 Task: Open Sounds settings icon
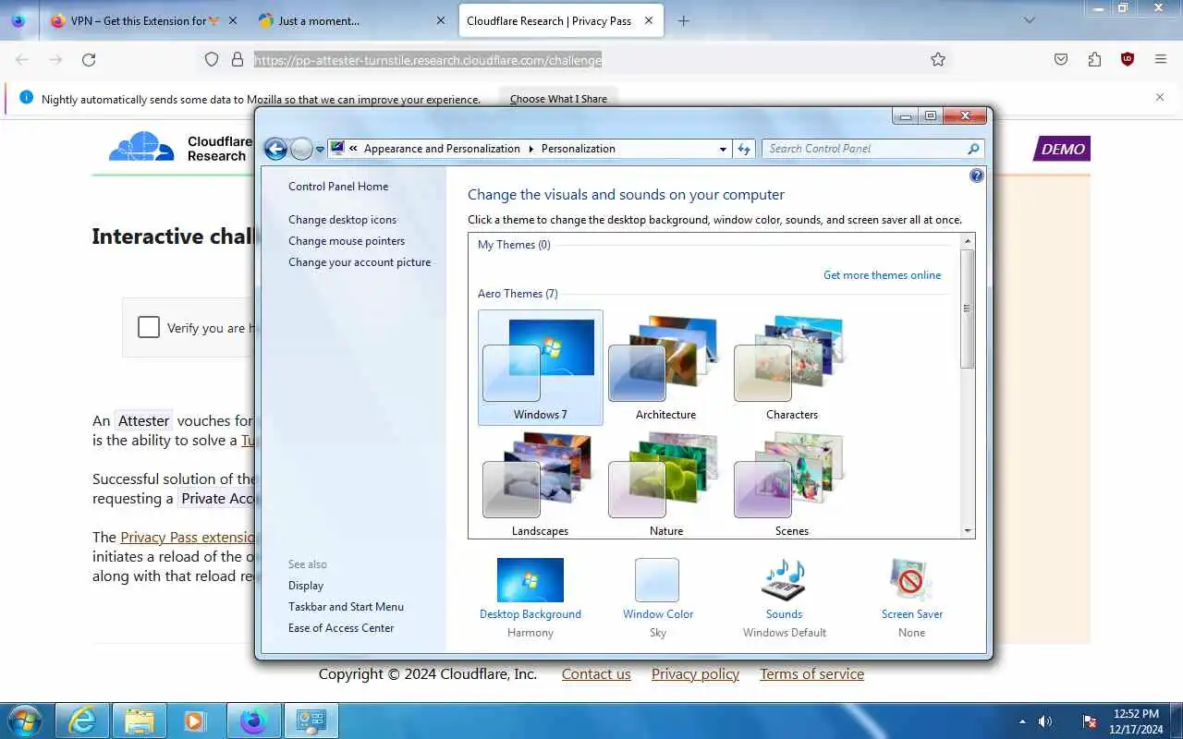(x=784, y=581)
